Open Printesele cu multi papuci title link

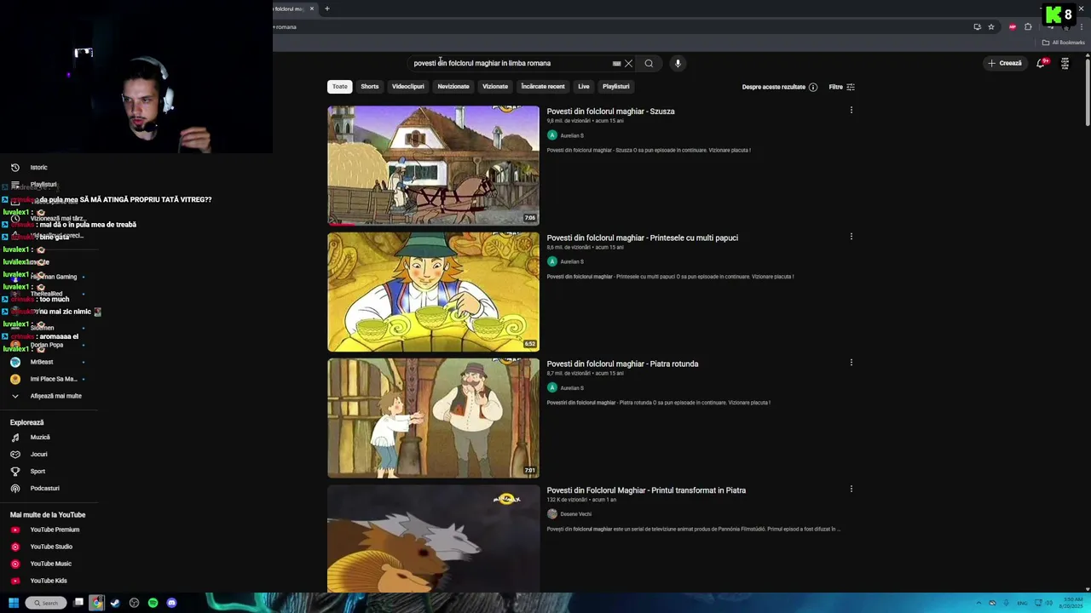pos(642,238)
